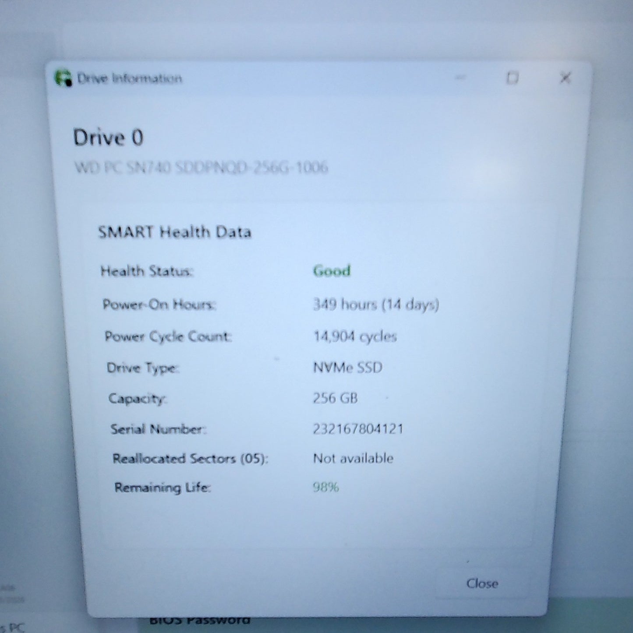Click the Remaining Life label

click(x=163, y=488)
